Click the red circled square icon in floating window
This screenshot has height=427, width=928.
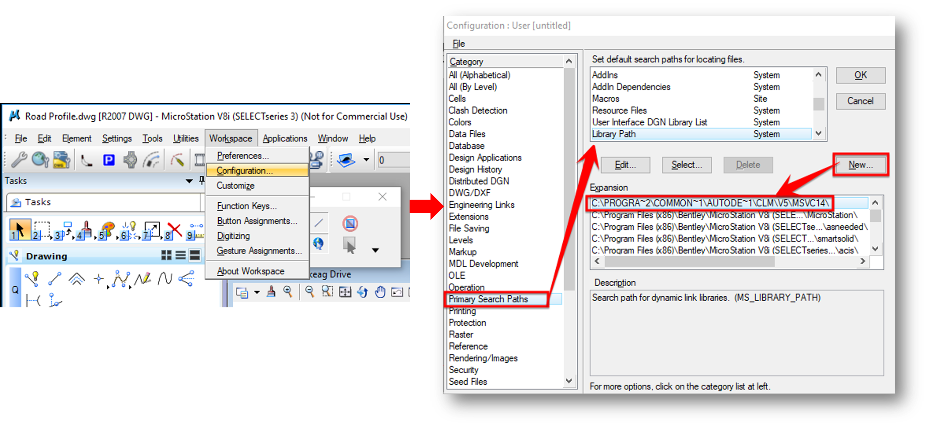(x=350, y=223)
